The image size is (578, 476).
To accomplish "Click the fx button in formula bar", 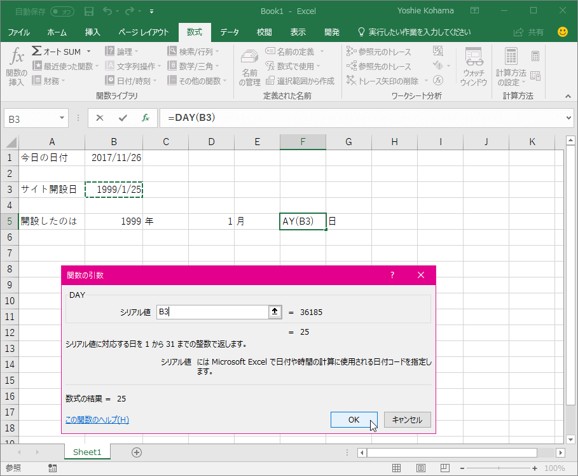I will (146, 118).
